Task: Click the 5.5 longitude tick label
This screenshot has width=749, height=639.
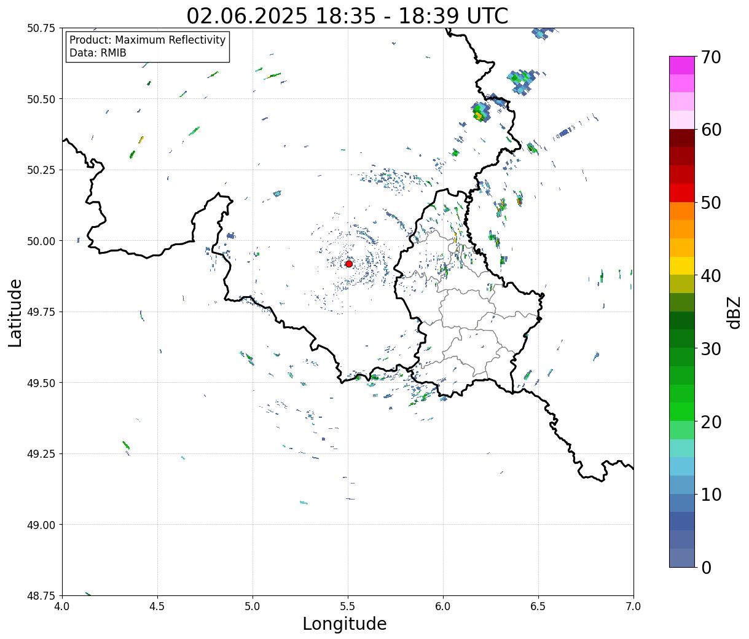Action: [348, 606]
